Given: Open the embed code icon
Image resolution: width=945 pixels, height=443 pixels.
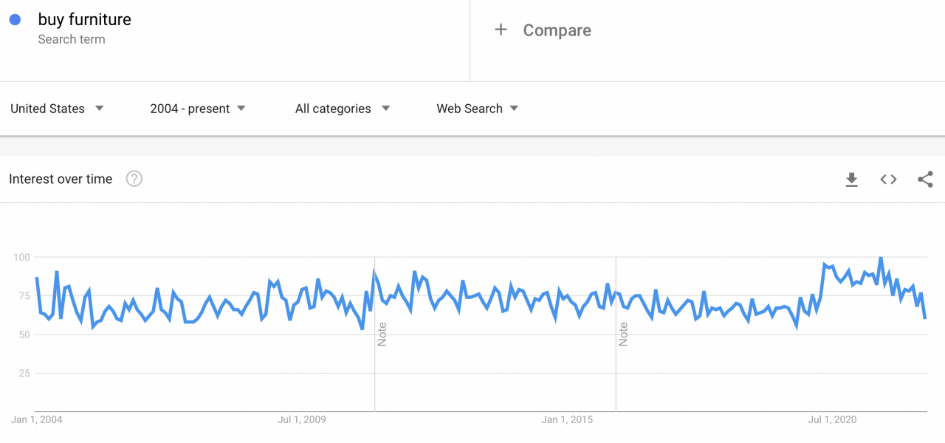Looking at the screenshot, I should click(x=888, y=179).
